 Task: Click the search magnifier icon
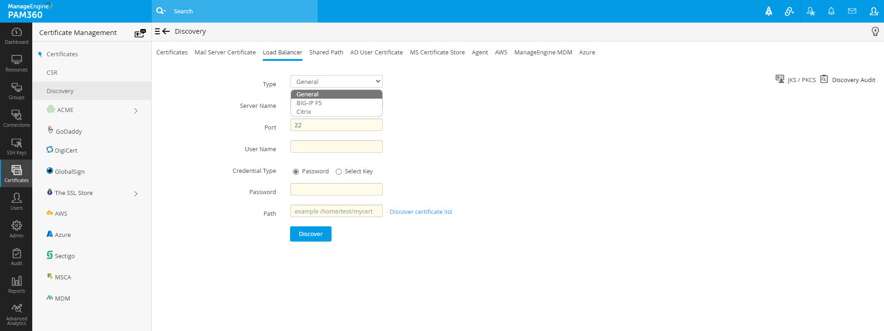[x=160, y=11]
